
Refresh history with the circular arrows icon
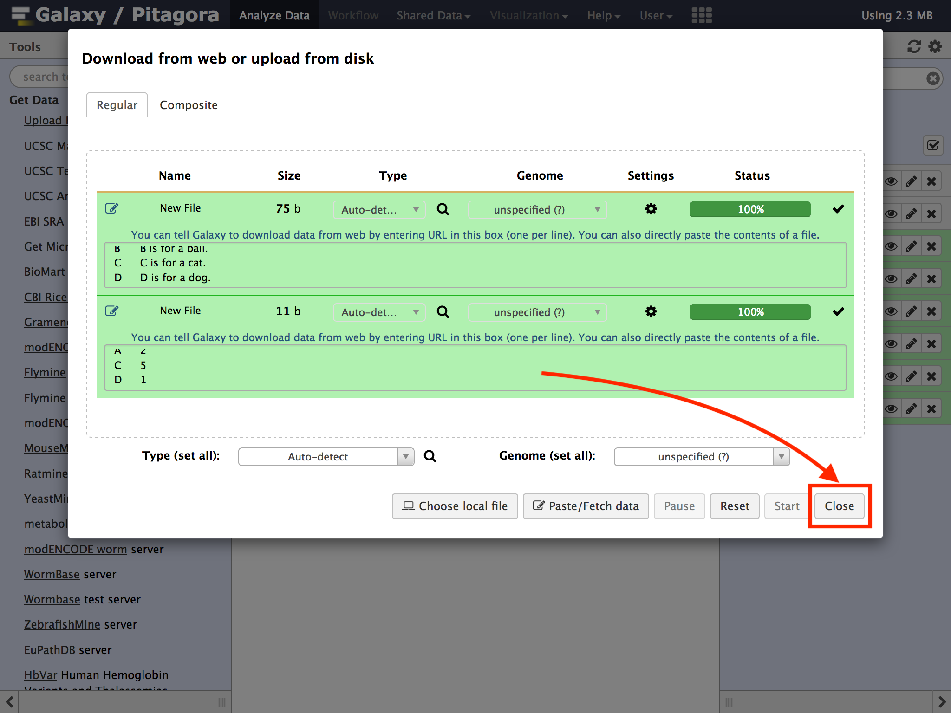point(914,46)
